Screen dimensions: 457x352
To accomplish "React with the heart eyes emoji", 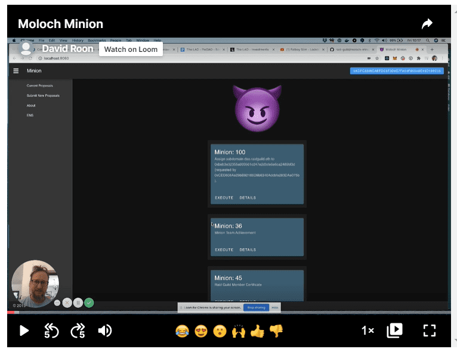I will click(201, 331).
